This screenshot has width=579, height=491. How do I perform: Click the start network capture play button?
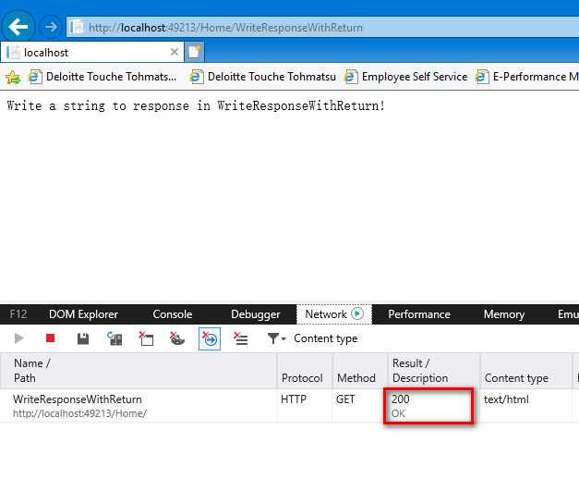click(18, 338)
